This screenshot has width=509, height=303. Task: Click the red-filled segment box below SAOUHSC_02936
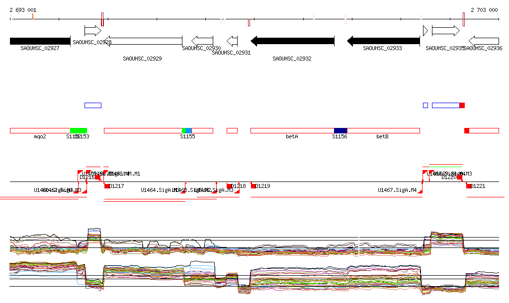coord(466,131)
